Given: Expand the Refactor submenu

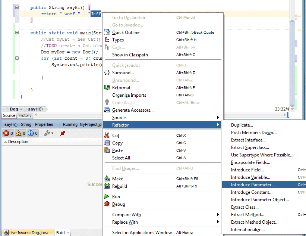Looking at the screenshot, I should click(x=162, y=125).
